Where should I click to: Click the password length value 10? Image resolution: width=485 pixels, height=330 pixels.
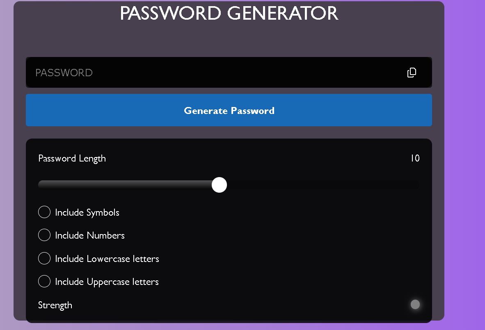tap(415, 158)
